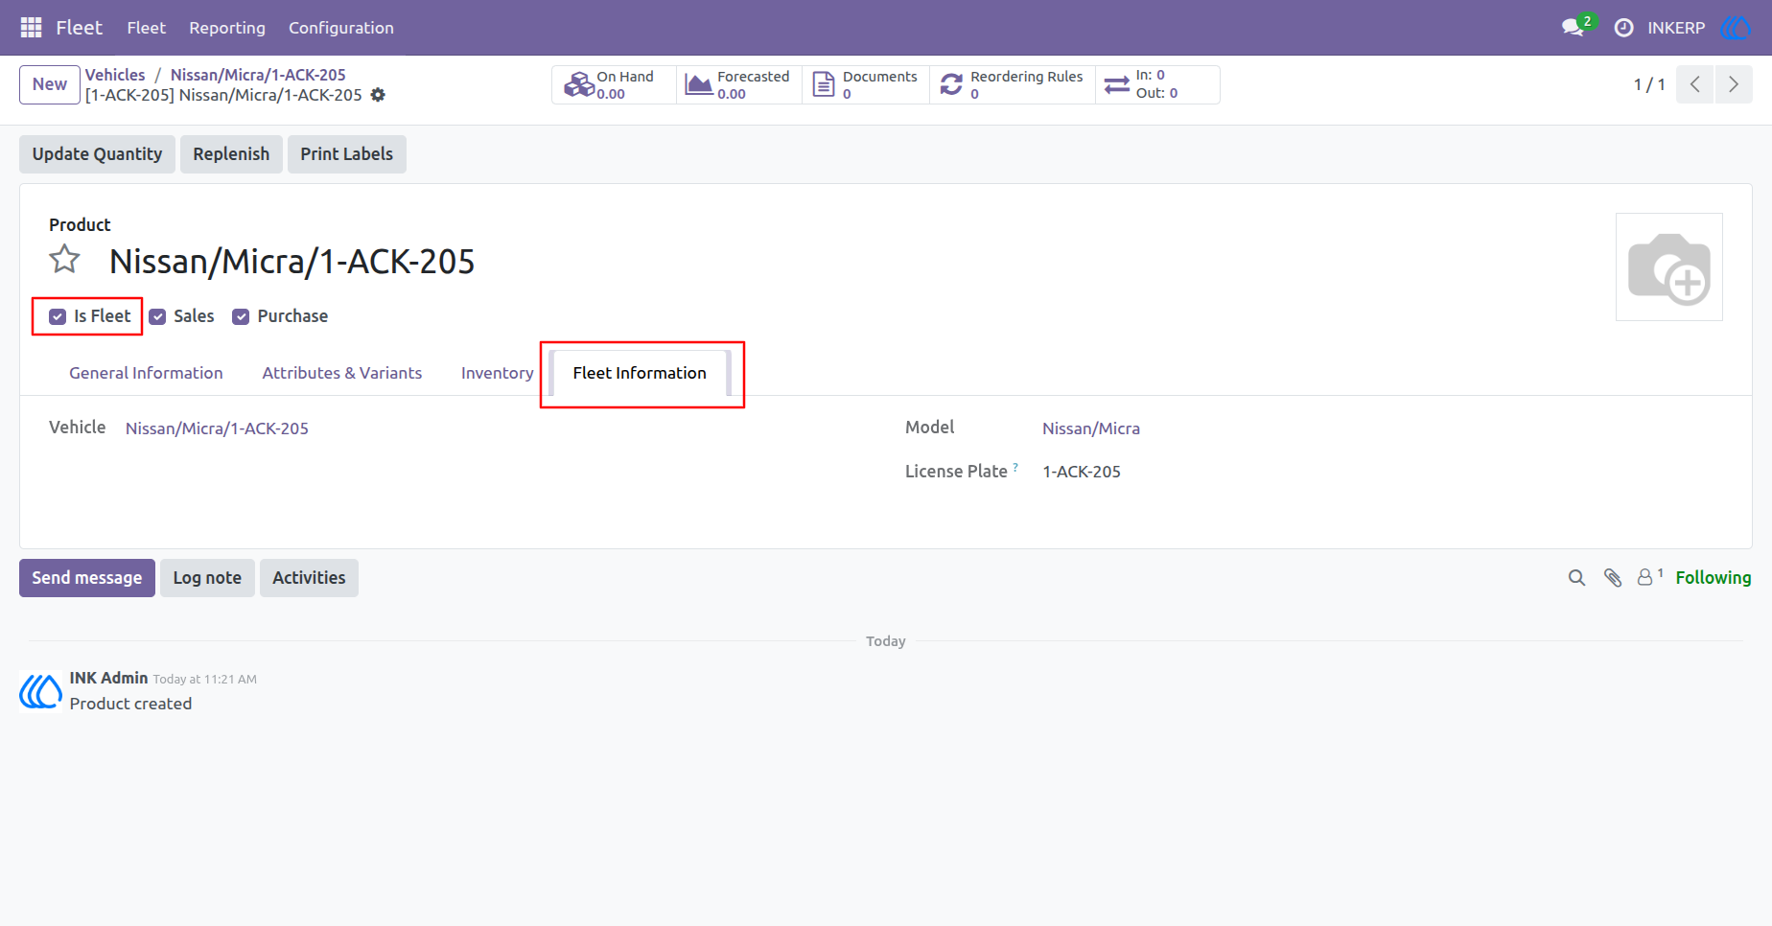Open the Configuration menu
1772x926 pixels.
tap(341, 28)
